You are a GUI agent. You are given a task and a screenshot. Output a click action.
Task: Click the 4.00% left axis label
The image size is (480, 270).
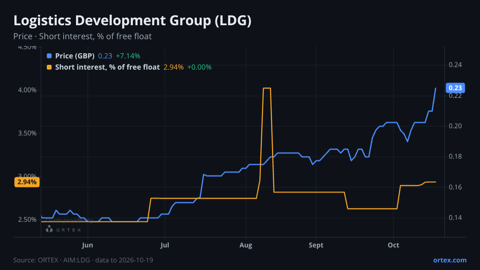[x=28, y=90]
